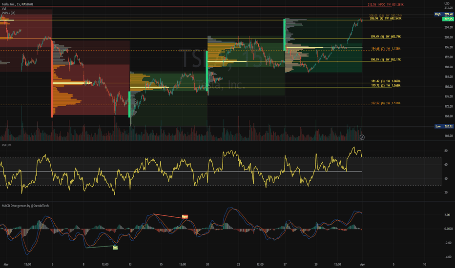Click the 10 date label on time axis
The width and height of the screenshot is (455, 268).
[425, 265]
